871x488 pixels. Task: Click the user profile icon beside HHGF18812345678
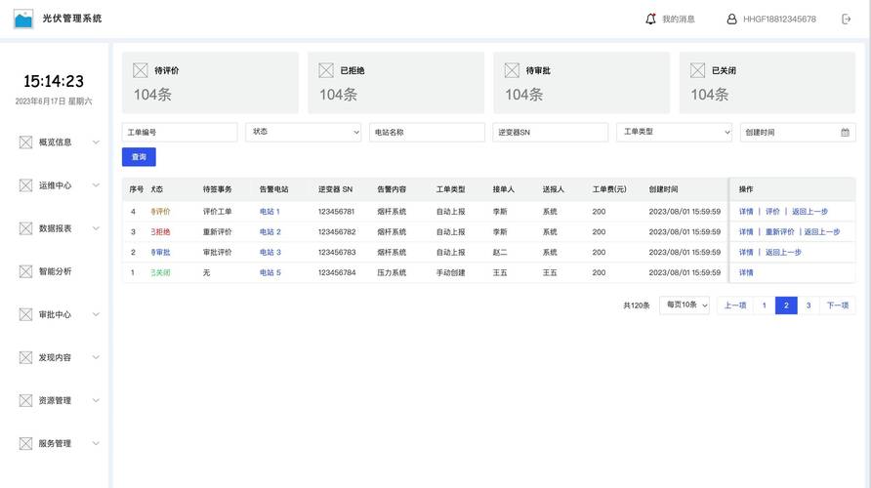[x=731, y=19]
